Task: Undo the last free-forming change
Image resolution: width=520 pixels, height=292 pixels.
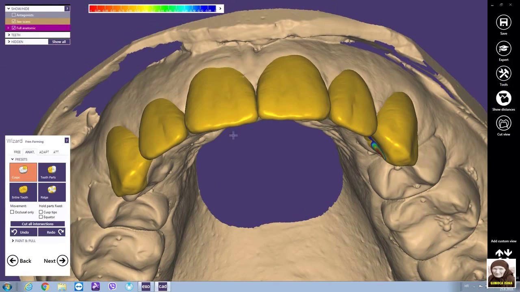Action: click(x=24, y=232)
